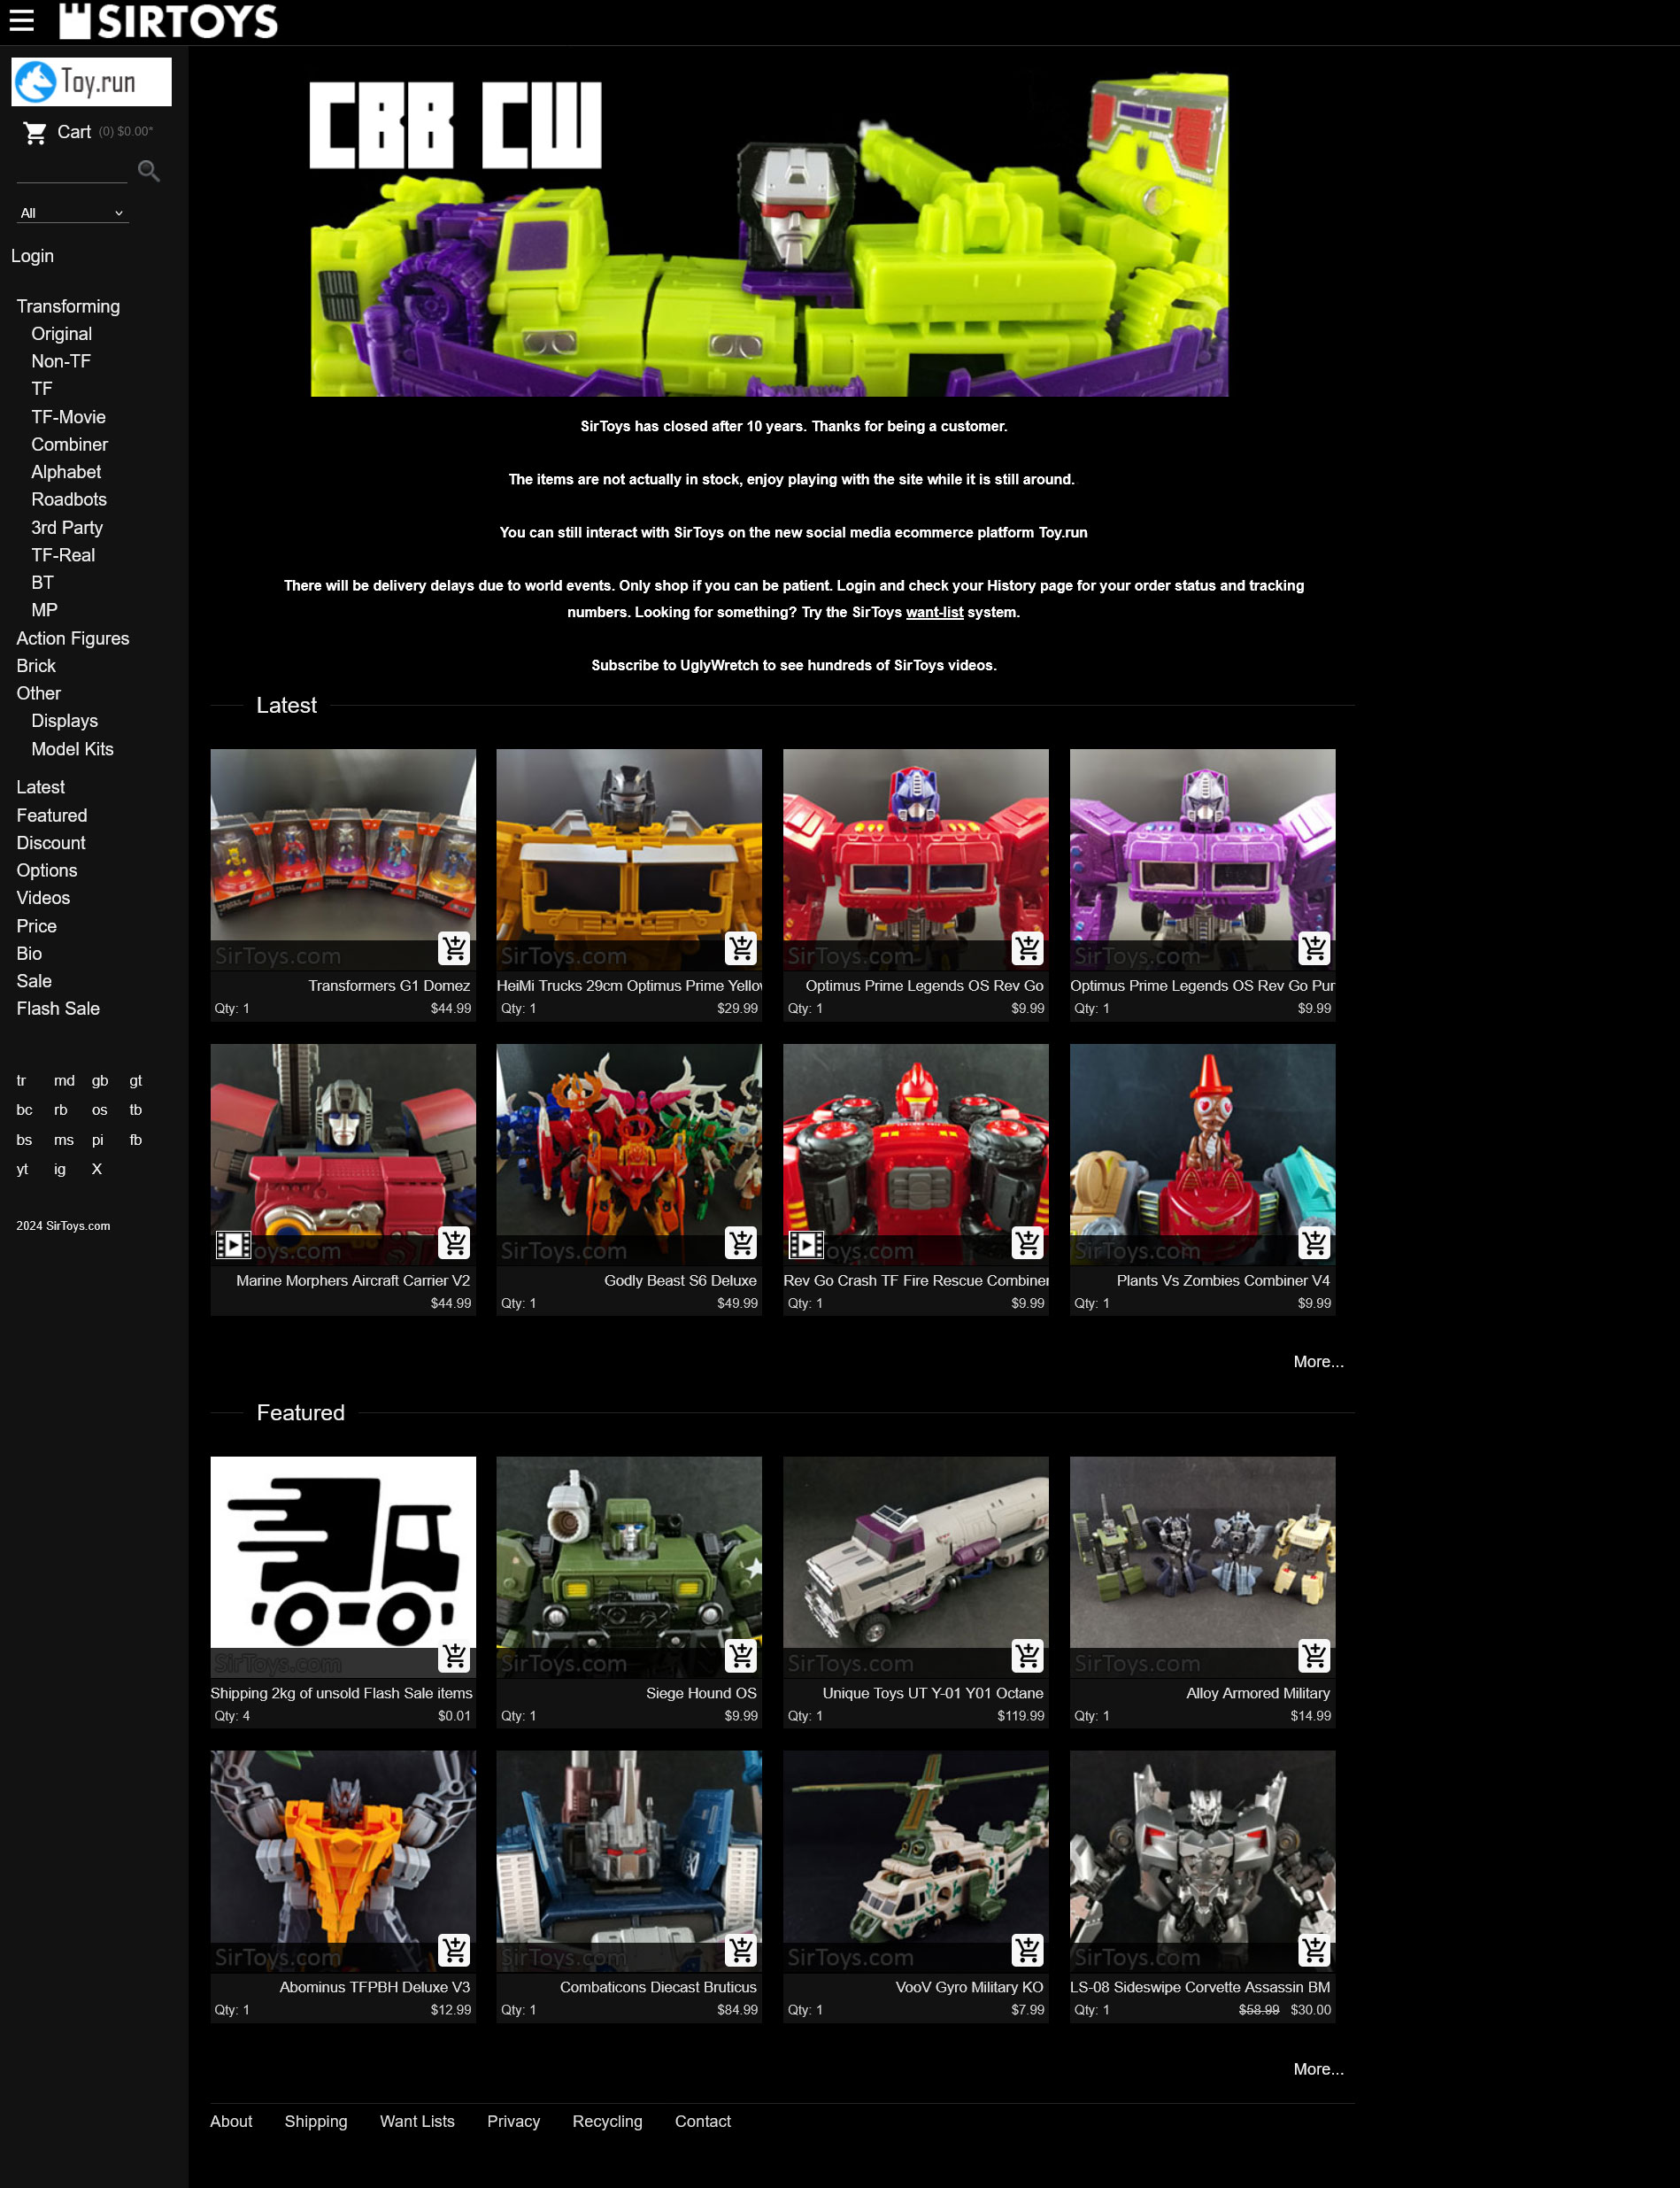1680x2188 pixels.
Task: Add Marine Morphers Aircraft Carrier to cart
Action: 454,1242
